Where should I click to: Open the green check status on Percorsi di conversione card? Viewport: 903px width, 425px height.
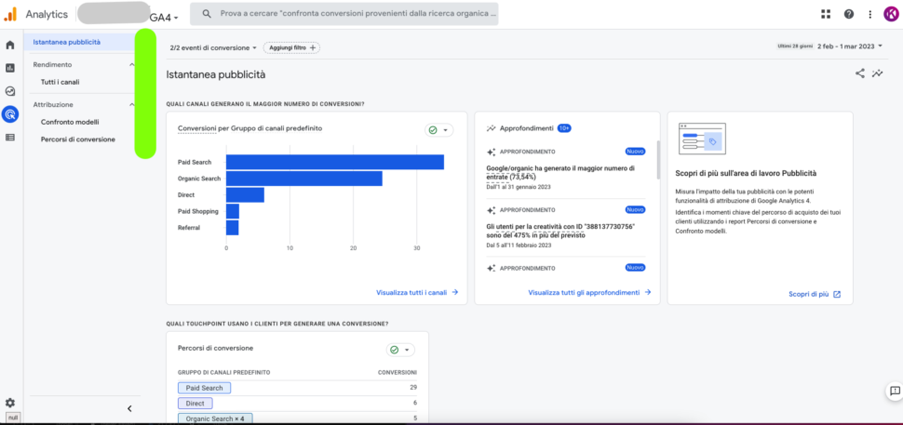(400, 350)
